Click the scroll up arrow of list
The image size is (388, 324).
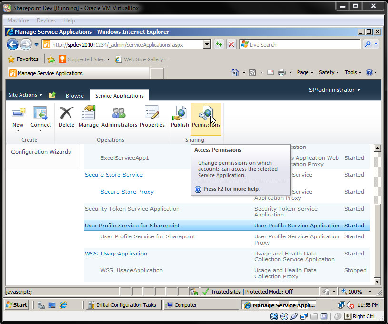point(377,148)
